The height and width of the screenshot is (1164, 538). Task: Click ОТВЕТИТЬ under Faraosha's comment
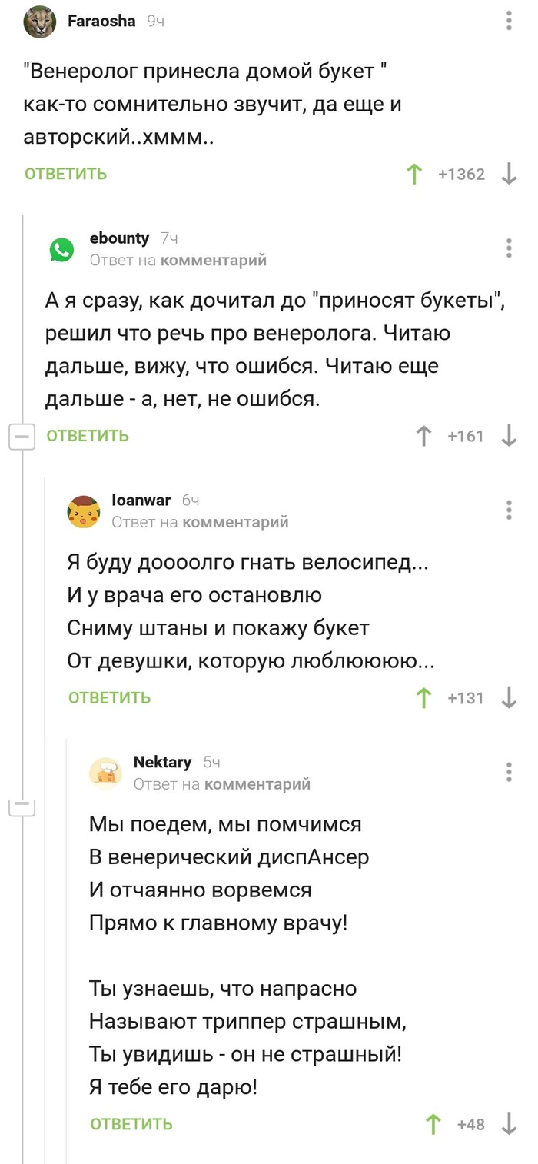coord(65,174)
